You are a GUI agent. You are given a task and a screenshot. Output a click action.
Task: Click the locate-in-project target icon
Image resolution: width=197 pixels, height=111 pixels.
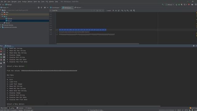38,7
